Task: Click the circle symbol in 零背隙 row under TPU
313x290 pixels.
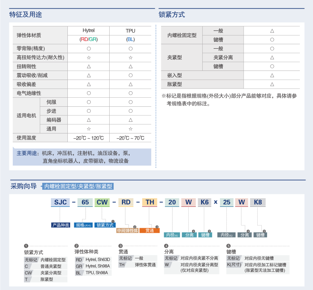Action: tap(130, 48)
